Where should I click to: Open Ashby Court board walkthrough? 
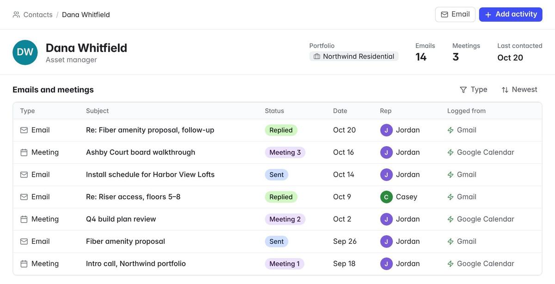[x=141, y=152]
